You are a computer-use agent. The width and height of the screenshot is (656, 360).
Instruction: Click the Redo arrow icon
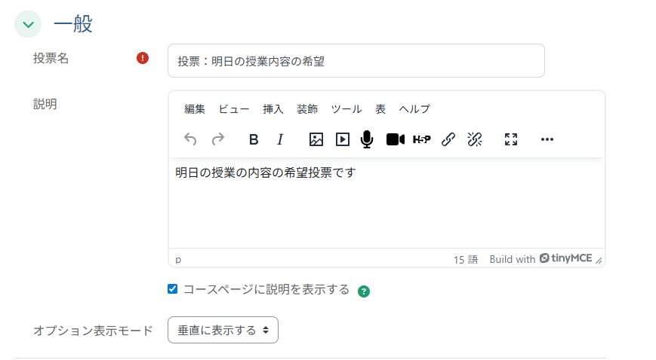click(217, 139)
